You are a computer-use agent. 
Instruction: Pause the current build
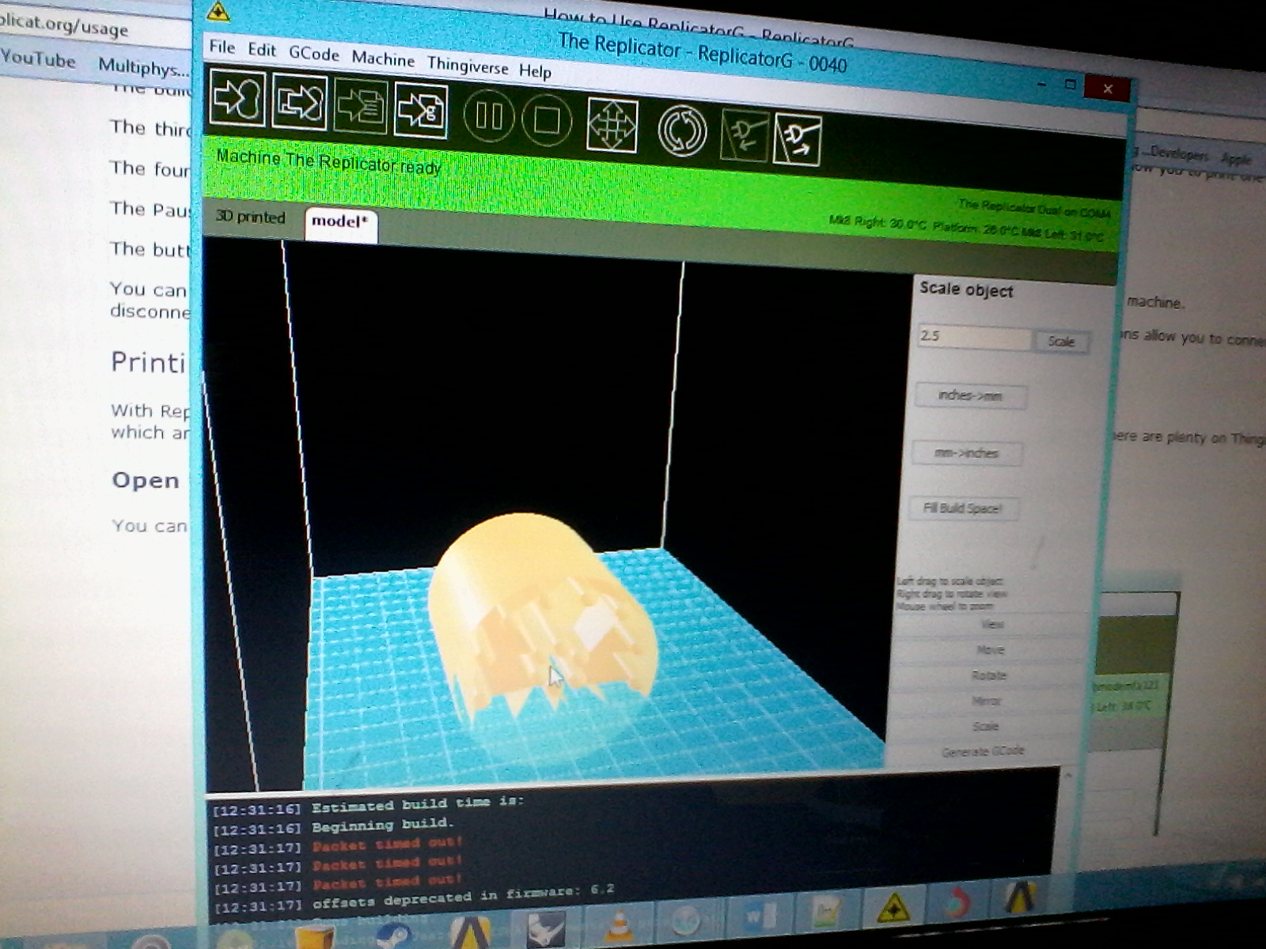[489, 116]
